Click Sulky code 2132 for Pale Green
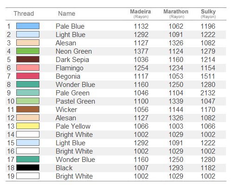This screenshot has height=186, width=232. click(x=208, y=93)
